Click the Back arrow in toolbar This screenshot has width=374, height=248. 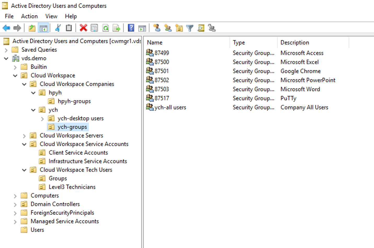[x=6, y=28]
